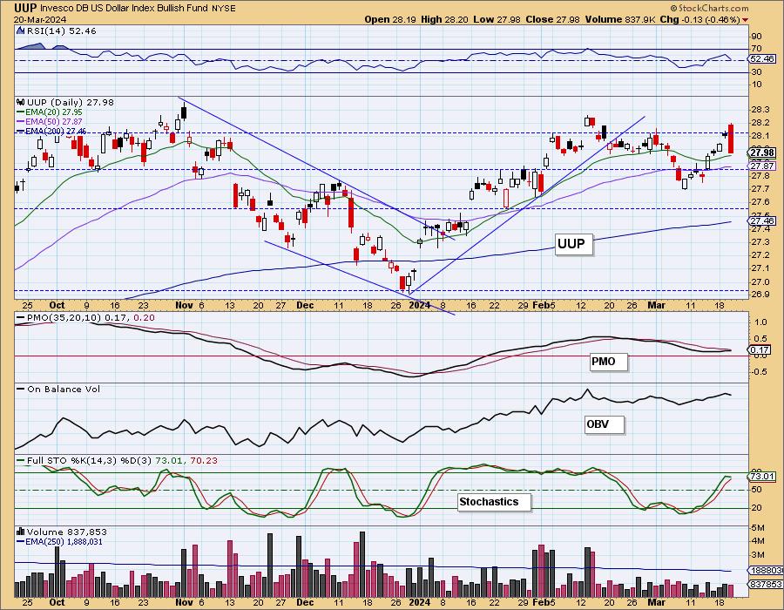Image resolution: width=784 pixels, height=610 pixels.
Task: Click the candlestick icon beside UUP (Daily)
Action: 21,102
